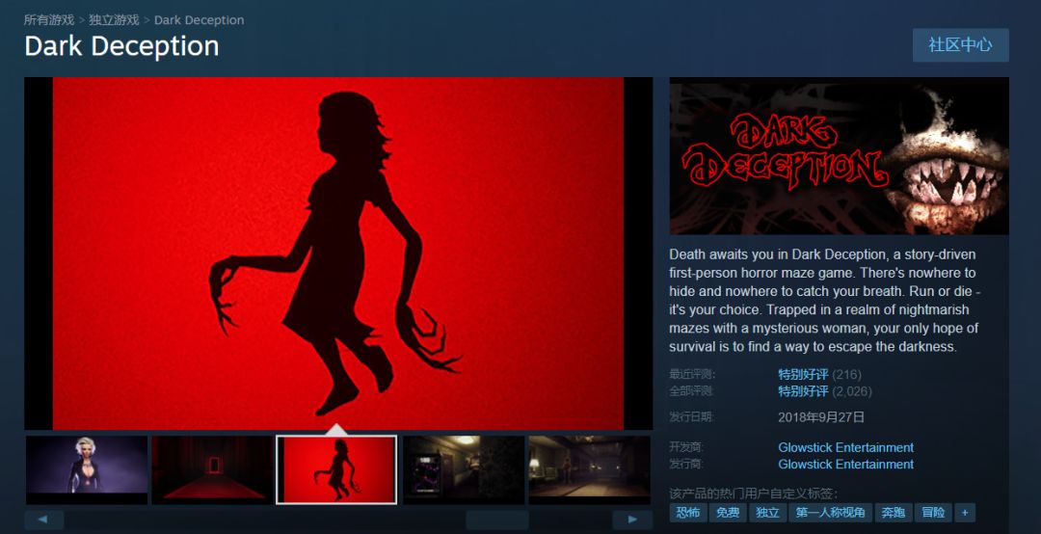Click the 独立 tag

coord(767,512)
